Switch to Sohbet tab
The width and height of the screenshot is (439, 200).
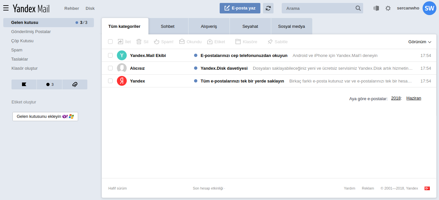pyautogui.click(x=167, y=26)
